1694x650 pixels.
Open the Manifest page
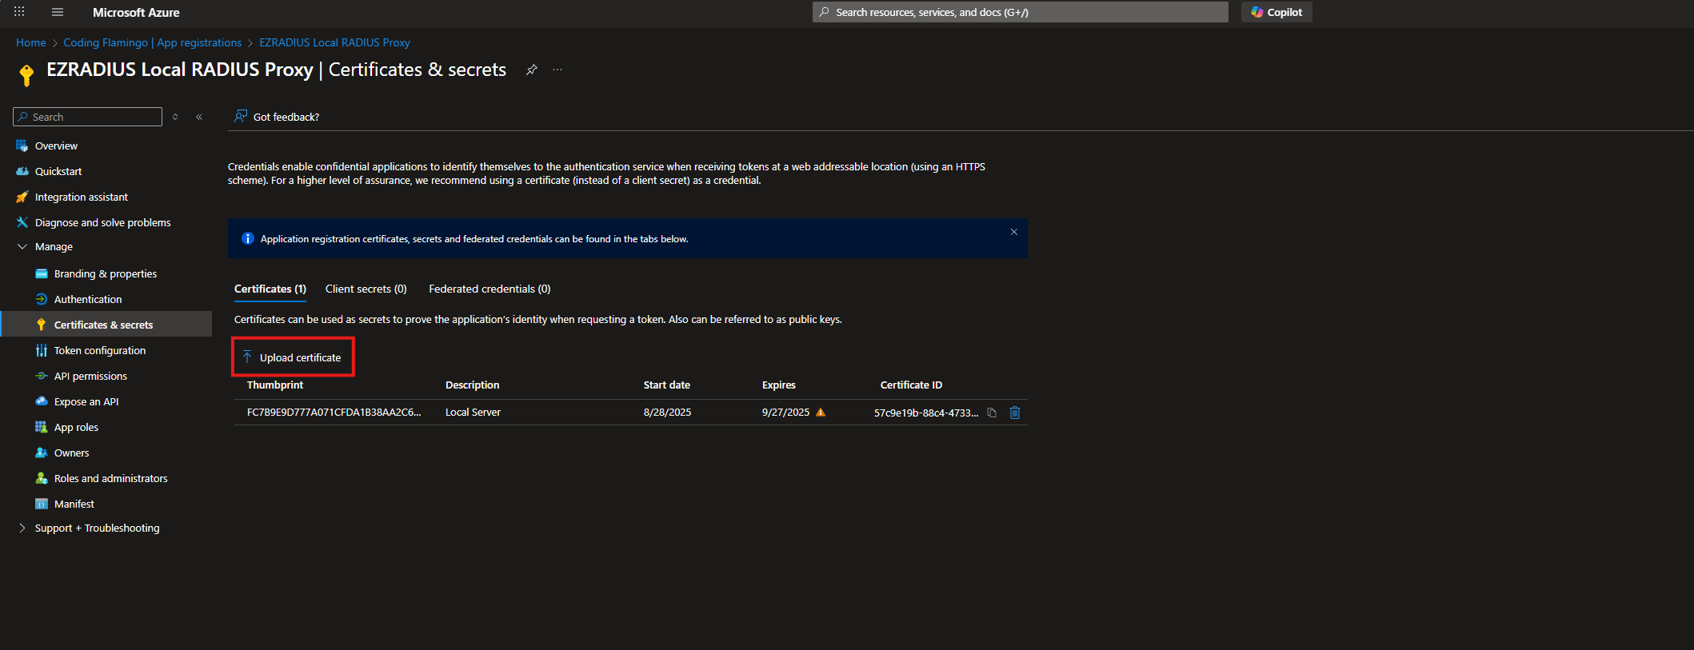coord(74,504)
